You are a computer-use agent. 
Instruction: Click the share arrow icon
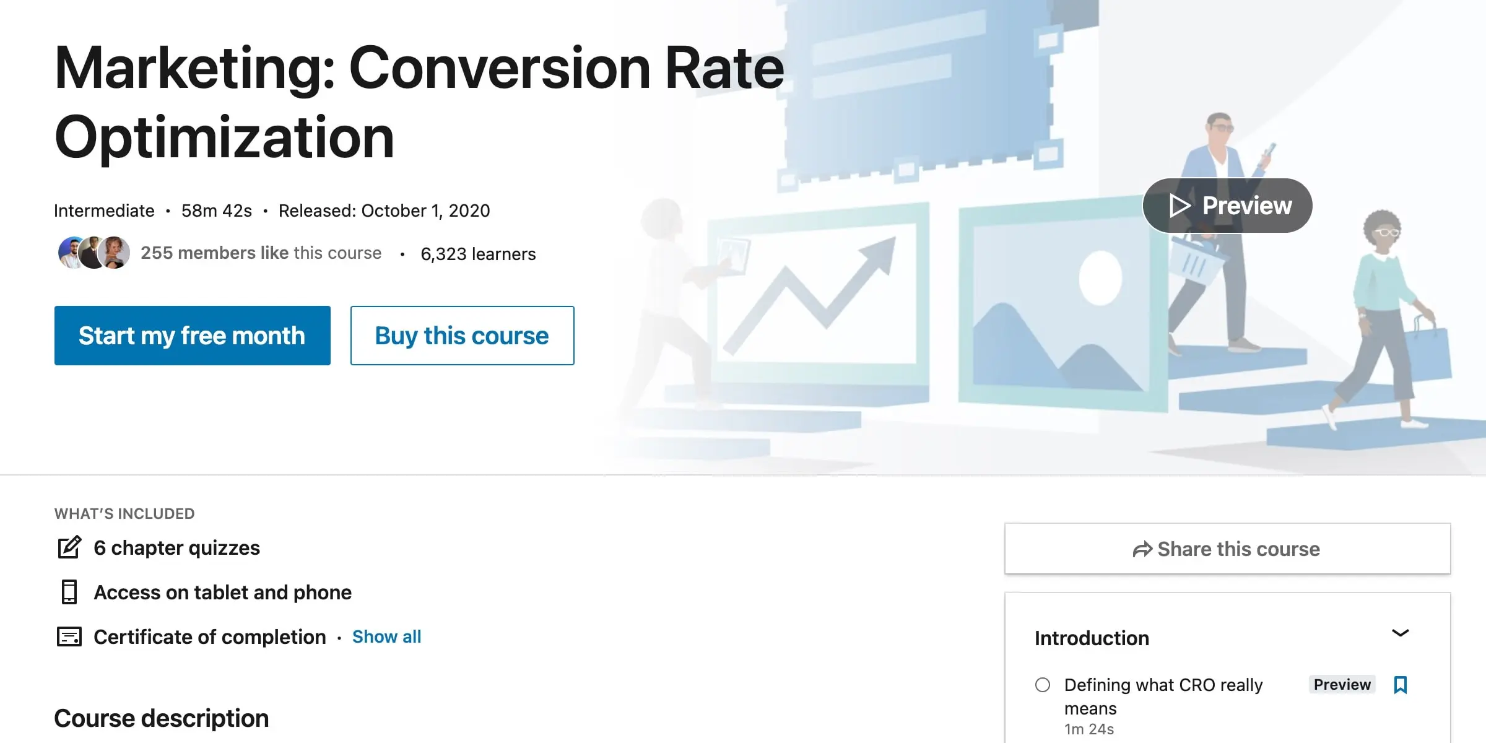1142,549
